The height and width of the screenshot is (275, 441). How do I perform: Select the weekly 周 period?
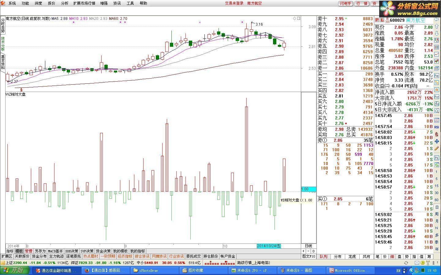click(x=437, y=214)
